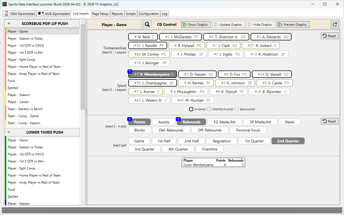
Task: Switch to the Page Setup tab
Action: (100, 14)
